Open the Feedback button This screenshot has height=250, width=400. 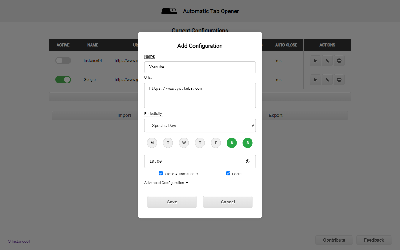coord(374,240)
